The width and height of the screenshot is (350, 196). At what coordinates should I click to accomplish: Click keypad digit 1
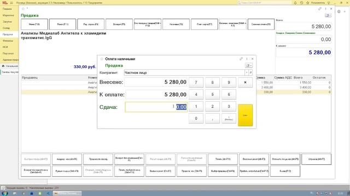pyautogui.click(x=196, y=107)
